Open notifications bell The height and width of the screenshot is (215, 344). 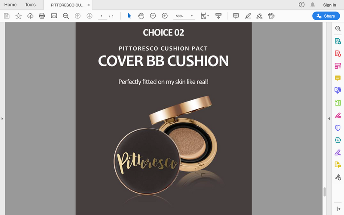(x=313, y=5)
